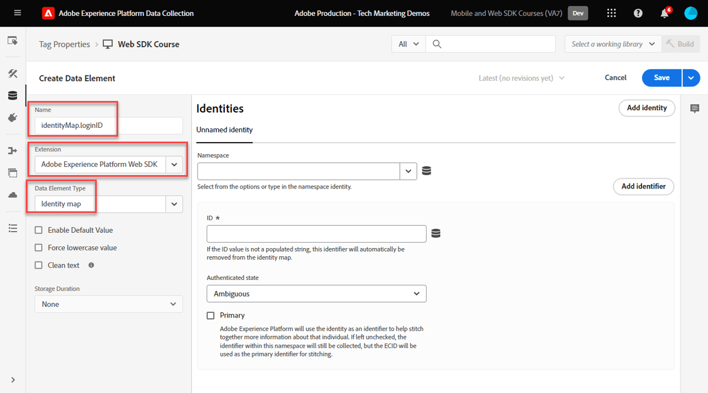Image resolution: width=708 pixels, height=393 pixels.
Task: Mark this identity as Primary
Action: [x=210, y=315]
